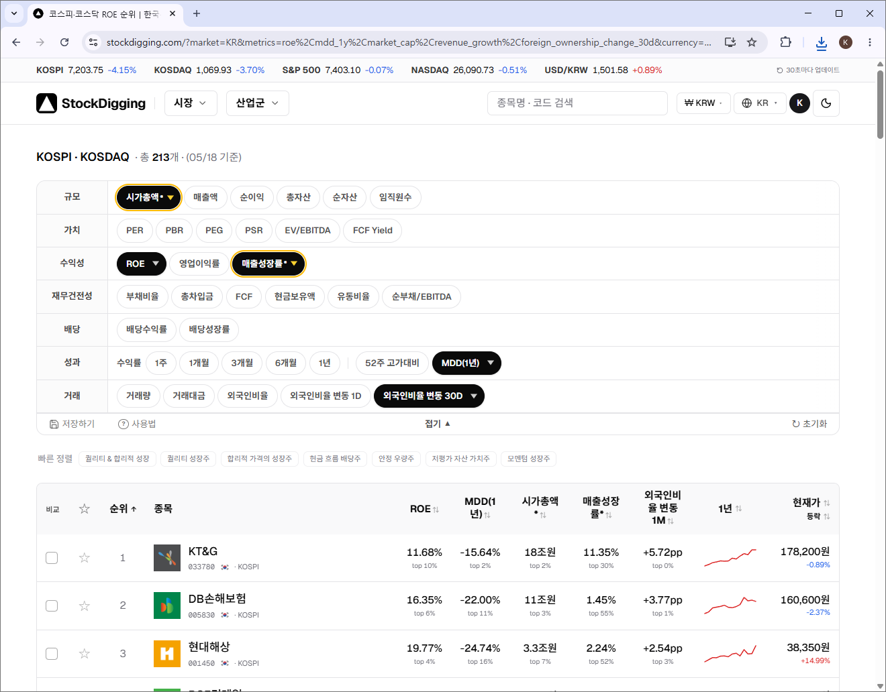This screenshot has width=886, height=692.
Task: Click the StockDigging logo
Action: (x=91, y=103)
